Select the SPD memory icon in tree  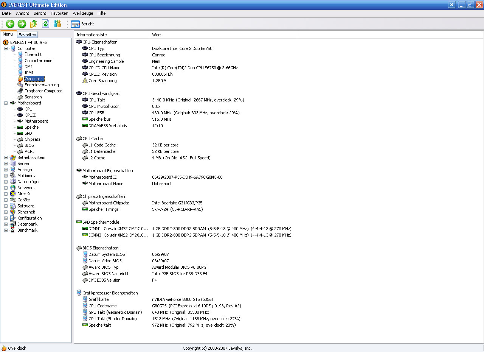pos(20,133)
